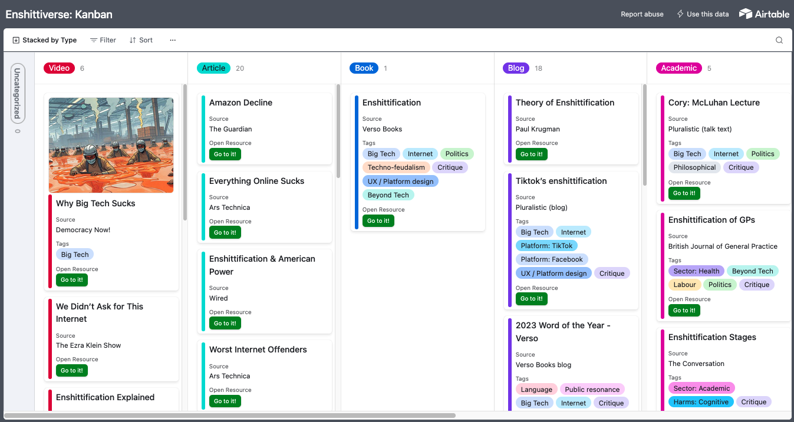Open the Enshittification book card title
Image resolution: width=794 pixels, height=422 pixels.
click(x=391, y=103)
